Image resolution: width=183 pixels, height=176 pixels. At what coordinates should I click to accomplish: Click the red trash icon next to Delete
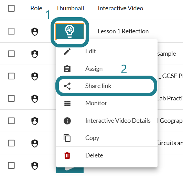67,155
